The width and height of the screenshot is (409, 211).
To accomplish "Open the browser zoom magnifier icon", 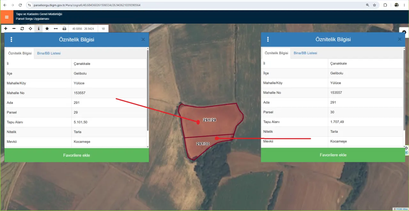I will pos(367,5).
